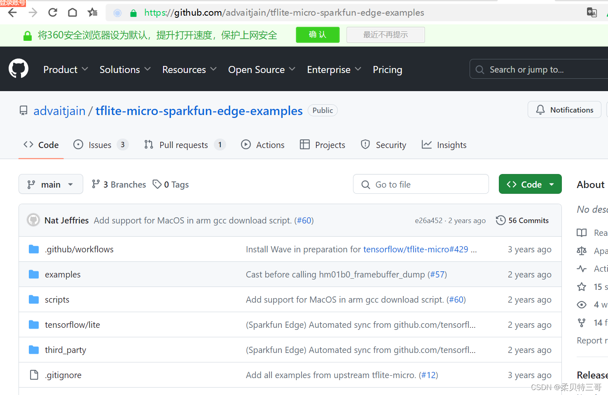Expand the Enterprise menu
The image size is (608, 395).
click(x=334, y=69)
